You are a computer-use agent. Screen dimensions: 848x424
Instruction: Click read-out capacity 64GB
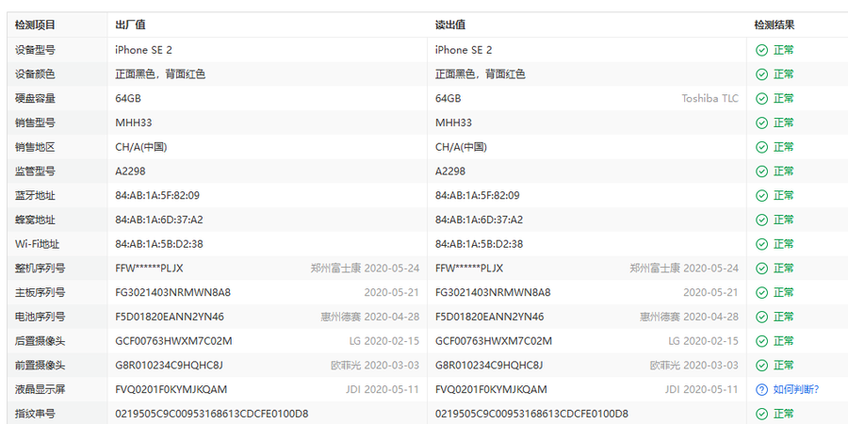448,99
